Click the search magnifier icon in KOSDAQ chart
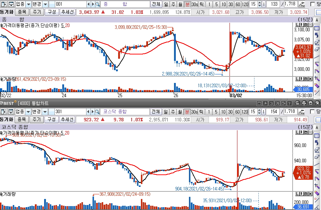This screenshot has height=210, width=321. [97, 111]
